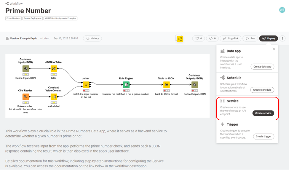Toggle the like heart button

coord(198,39)
